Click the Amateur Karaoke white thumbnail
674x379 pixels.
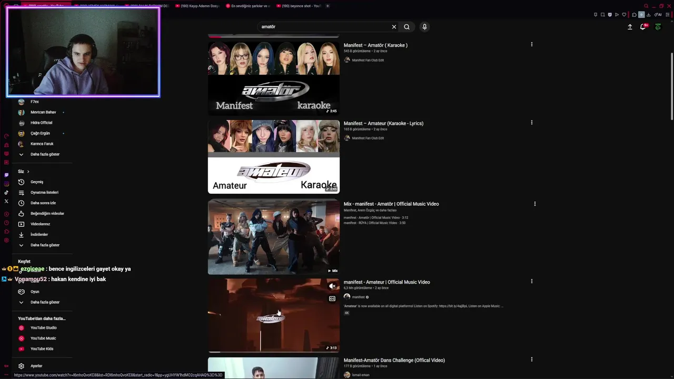274,157
